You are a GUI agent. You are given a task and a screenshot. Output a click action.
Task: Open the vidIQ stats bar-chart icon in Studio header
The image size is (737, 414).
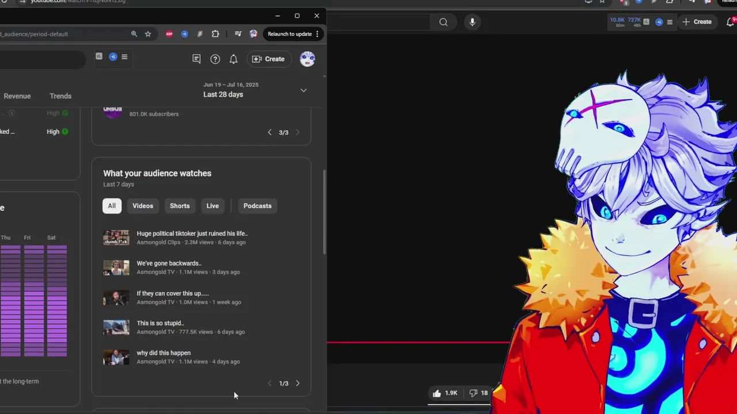tap(99, 56)
